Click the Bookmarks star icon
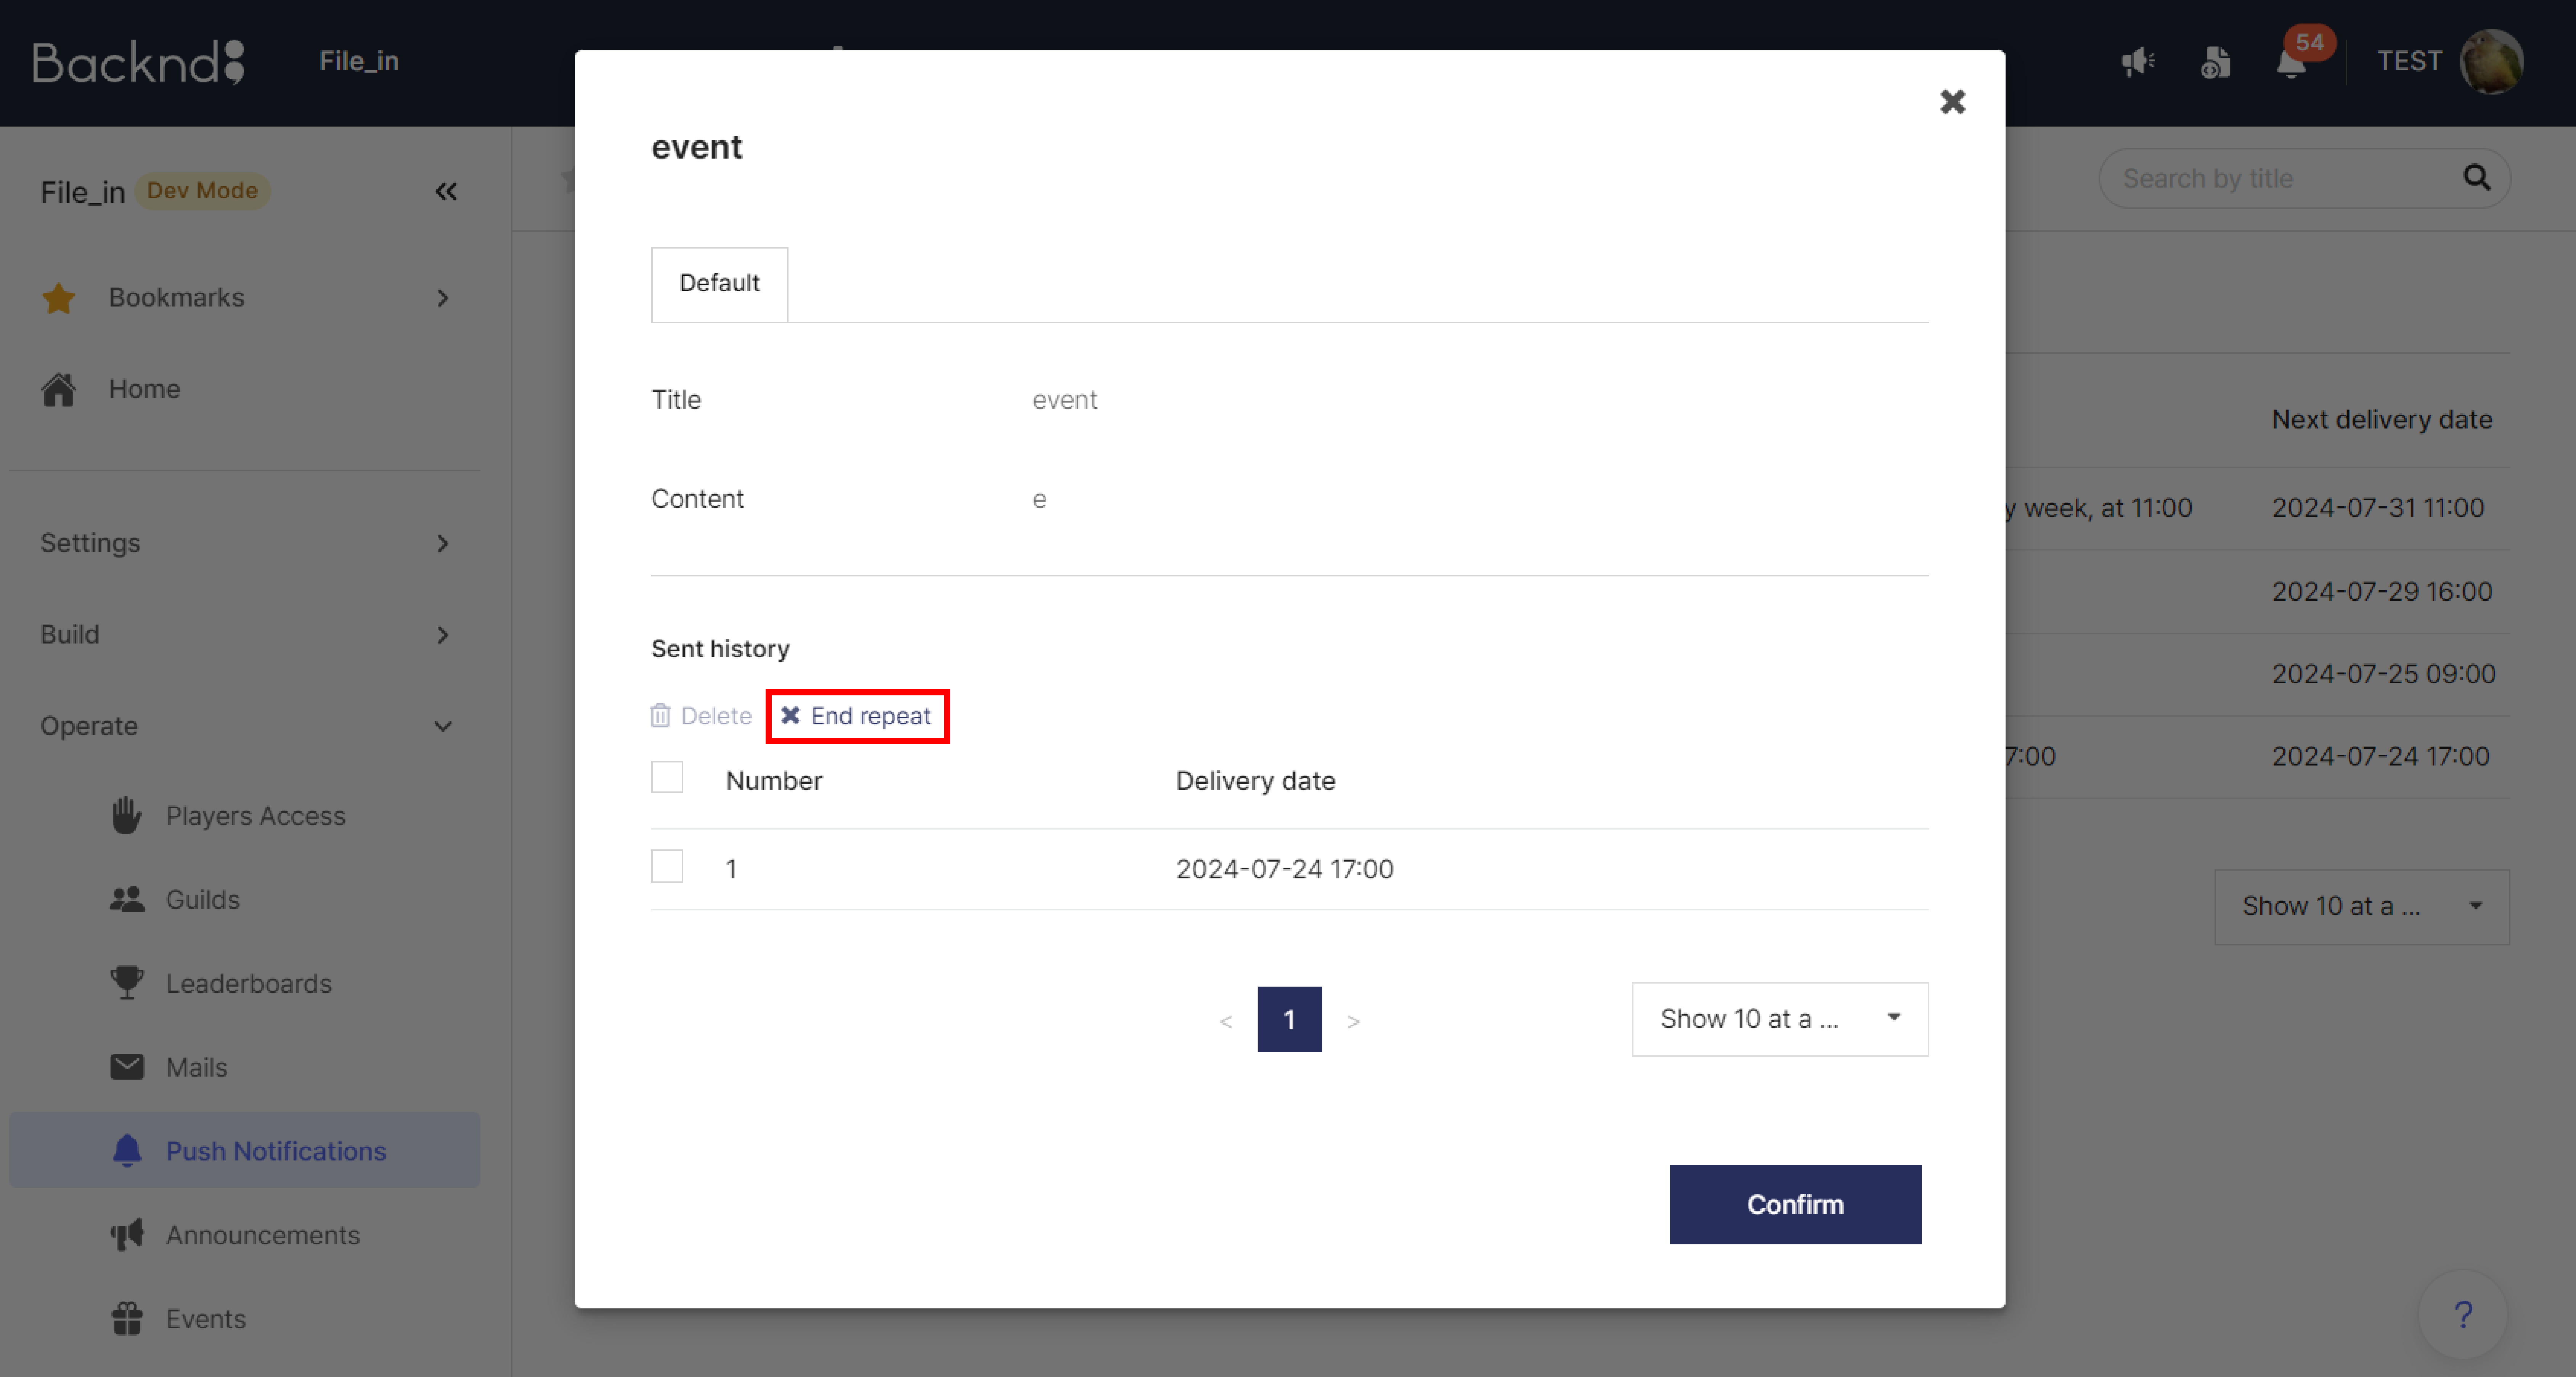The width and height of the screenshot is (2576, 1377). [x=59, y=298]
